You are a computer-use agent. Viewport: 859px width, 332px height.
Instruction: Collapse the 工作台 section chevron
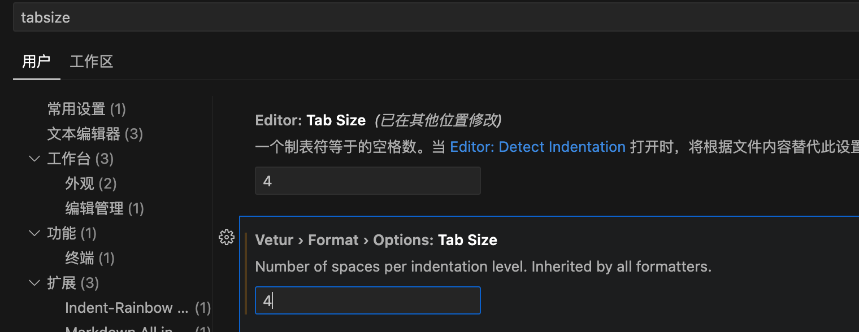[x=34, y=159]
